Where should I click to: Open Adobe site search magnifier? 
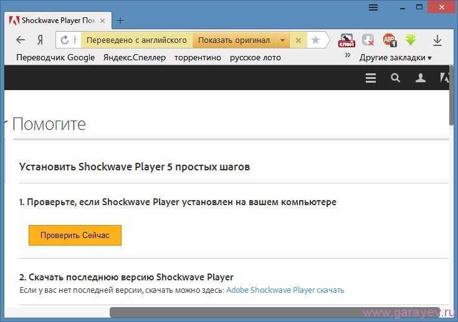395,78
